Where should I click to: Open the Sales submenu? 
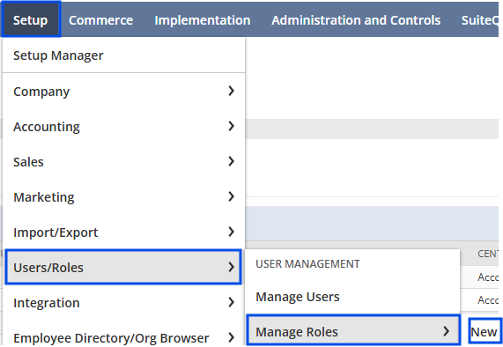123,162
